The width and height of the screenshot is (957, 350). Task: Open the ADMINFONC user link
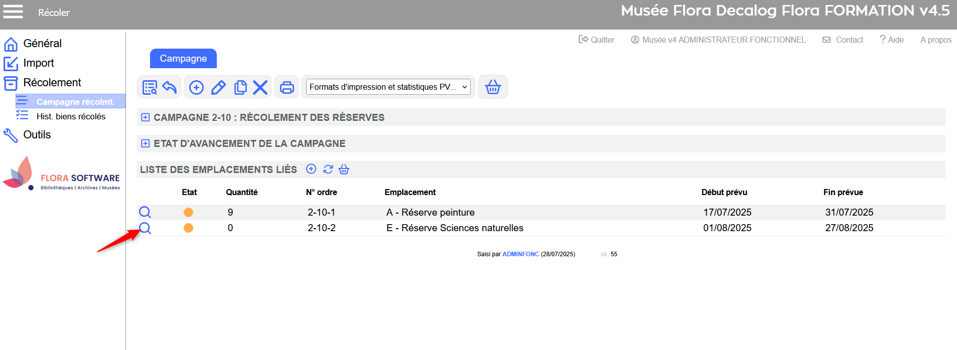520,254
